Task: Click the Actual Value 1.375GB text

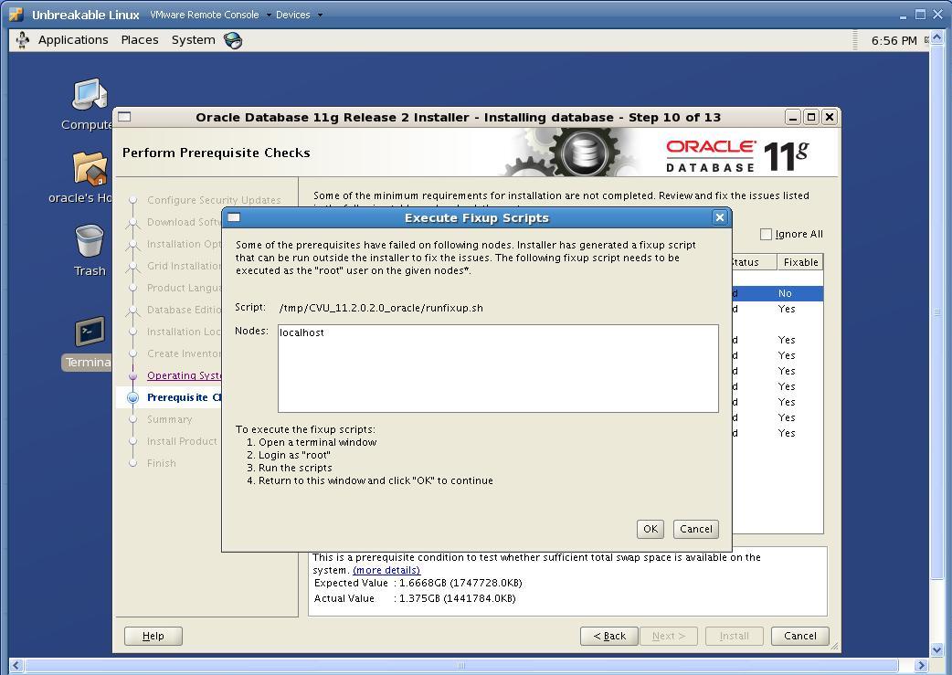Action: pyautogui.click(x=415, y=598)
